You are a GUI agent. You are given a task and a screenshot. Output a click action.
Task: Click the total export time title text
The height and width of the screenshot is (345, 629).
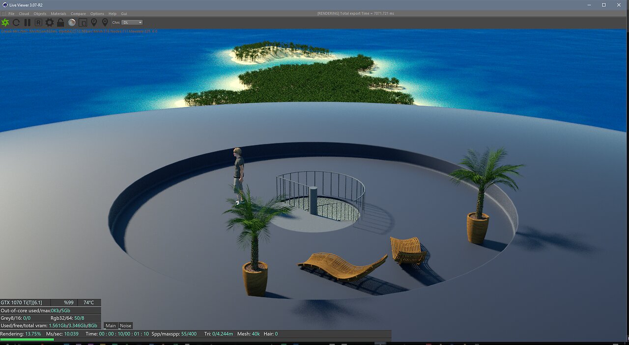coord(355,13)
